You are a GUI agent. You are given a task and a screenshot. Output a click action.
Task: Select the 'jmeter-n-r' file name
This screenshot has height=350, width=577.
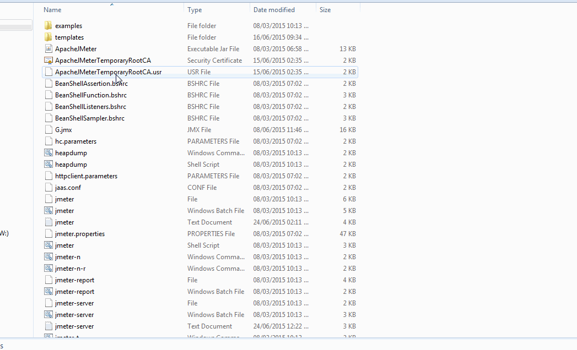(x=71, y=269)
